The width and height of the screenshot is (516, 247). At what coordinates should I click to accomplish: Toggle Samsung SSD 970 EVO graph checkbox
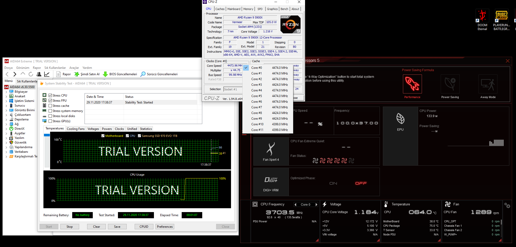140,136
